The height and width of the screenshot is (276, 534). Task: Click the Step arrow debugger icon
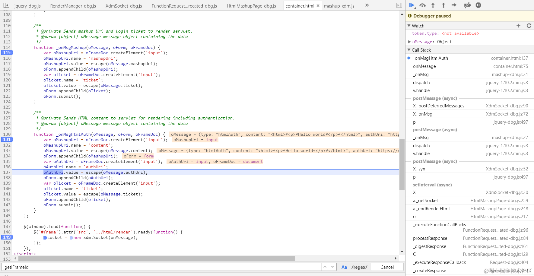tap(454, 5)
